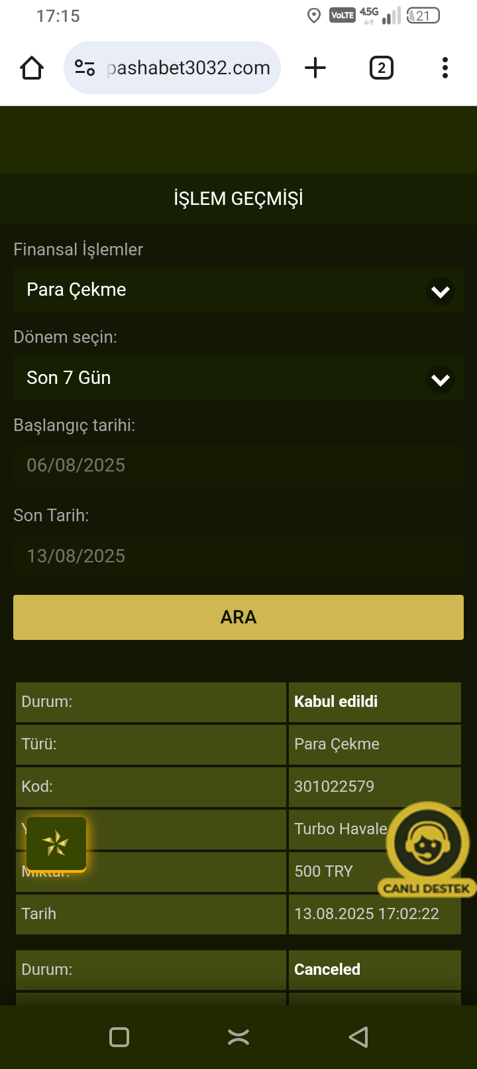This screenshot has width=477, height=1069.
Task: Tap the İşlem Geçmişi header
Action: pyautogui.click(x=238, y=198)
